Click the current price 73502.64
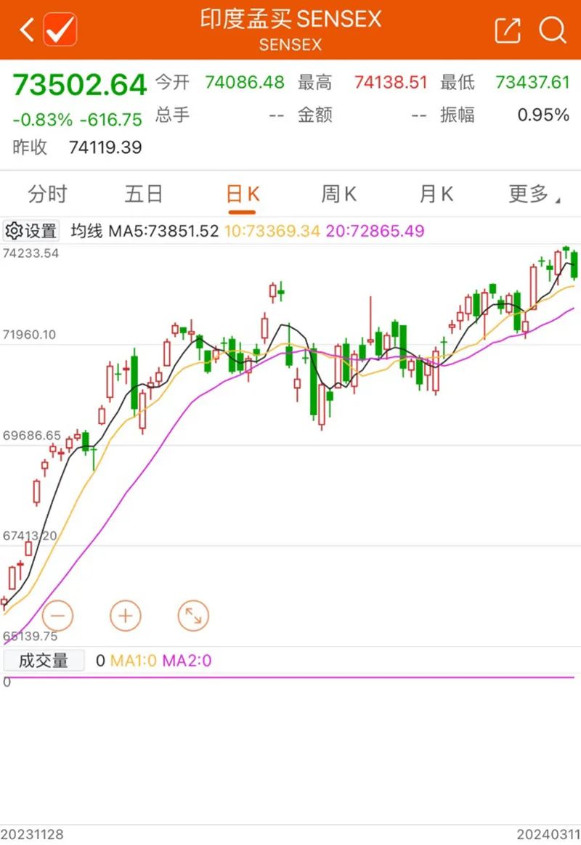Image resolution: width=581 pixels, height=845 pixels. [x=80, y=85]
